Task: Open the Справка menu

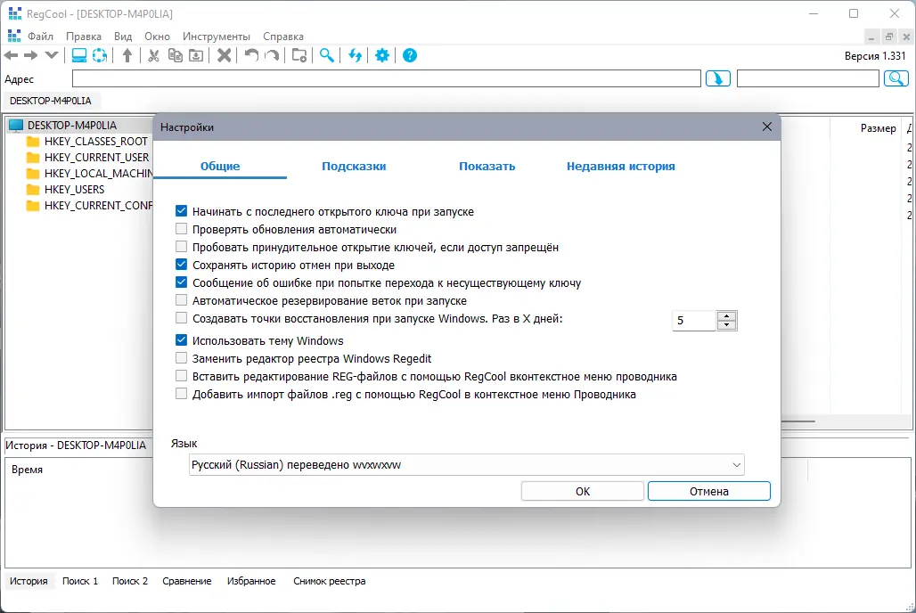Action: (283, 37)
